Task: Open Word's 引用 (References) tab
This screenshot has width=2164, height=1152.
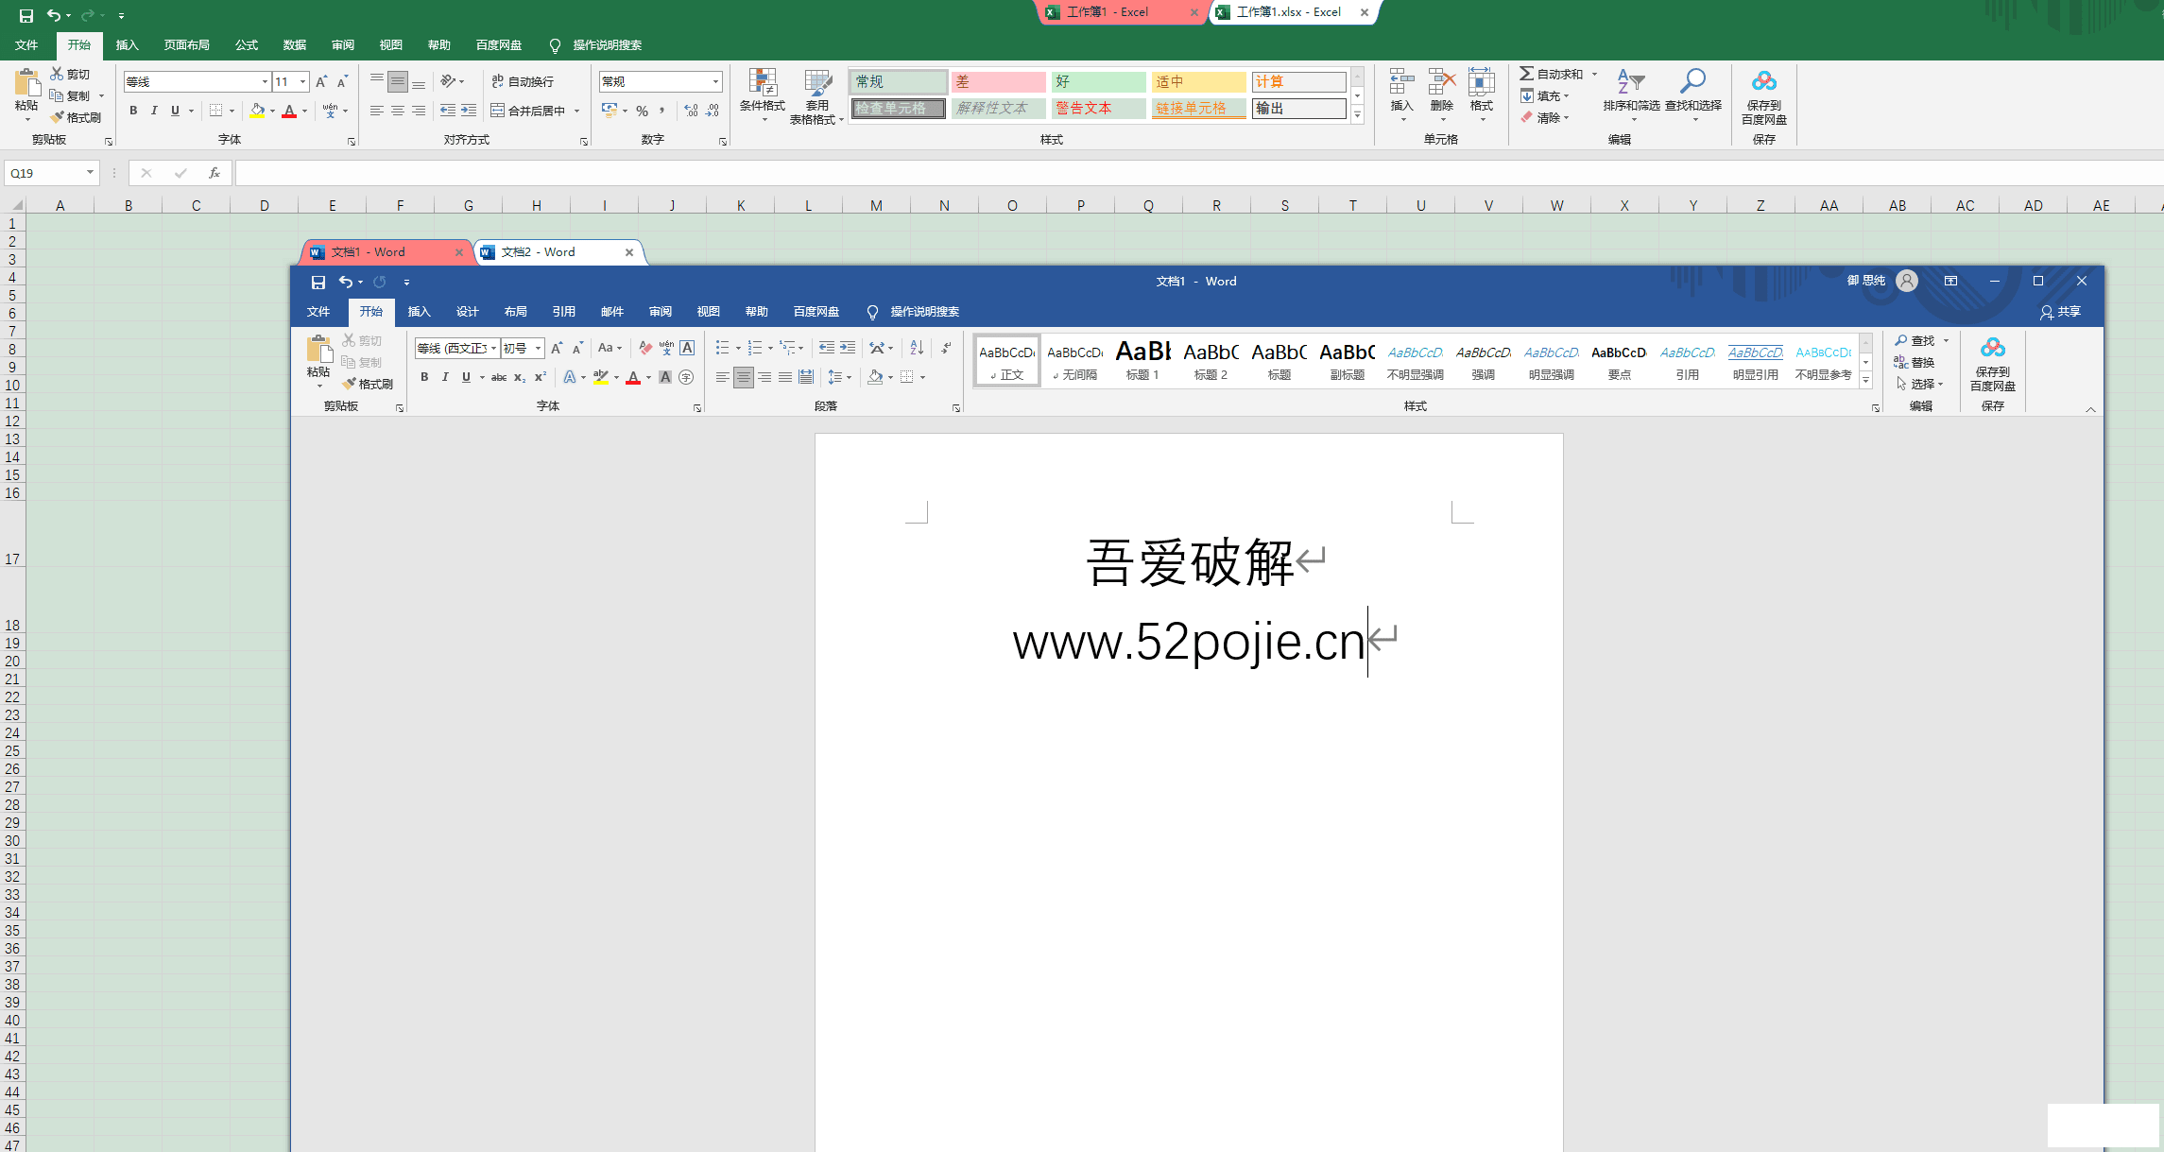Action: (563, 312)
